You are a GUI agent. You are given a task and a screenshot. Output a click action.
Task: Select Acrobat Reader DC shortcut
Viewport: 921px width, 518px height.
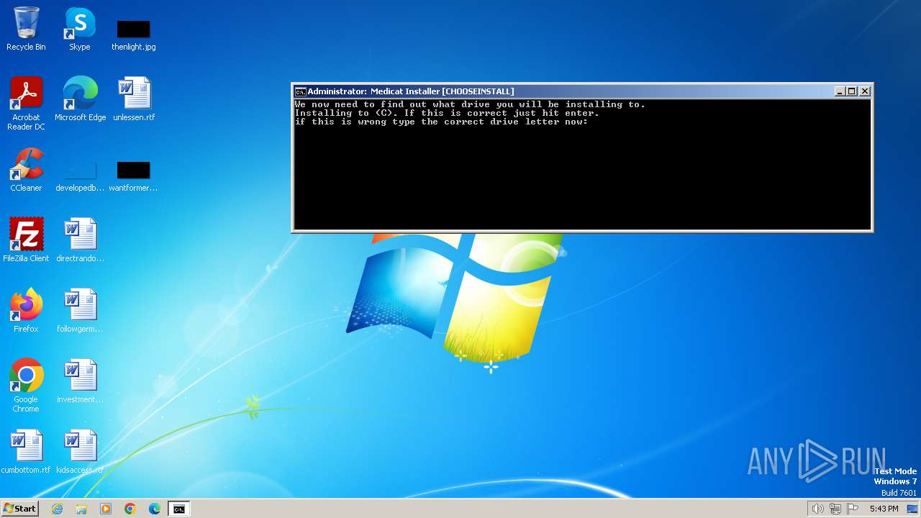click(x=26, y=104)
